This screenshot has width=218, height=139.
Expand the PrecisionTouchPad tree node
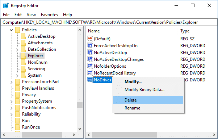11,82
